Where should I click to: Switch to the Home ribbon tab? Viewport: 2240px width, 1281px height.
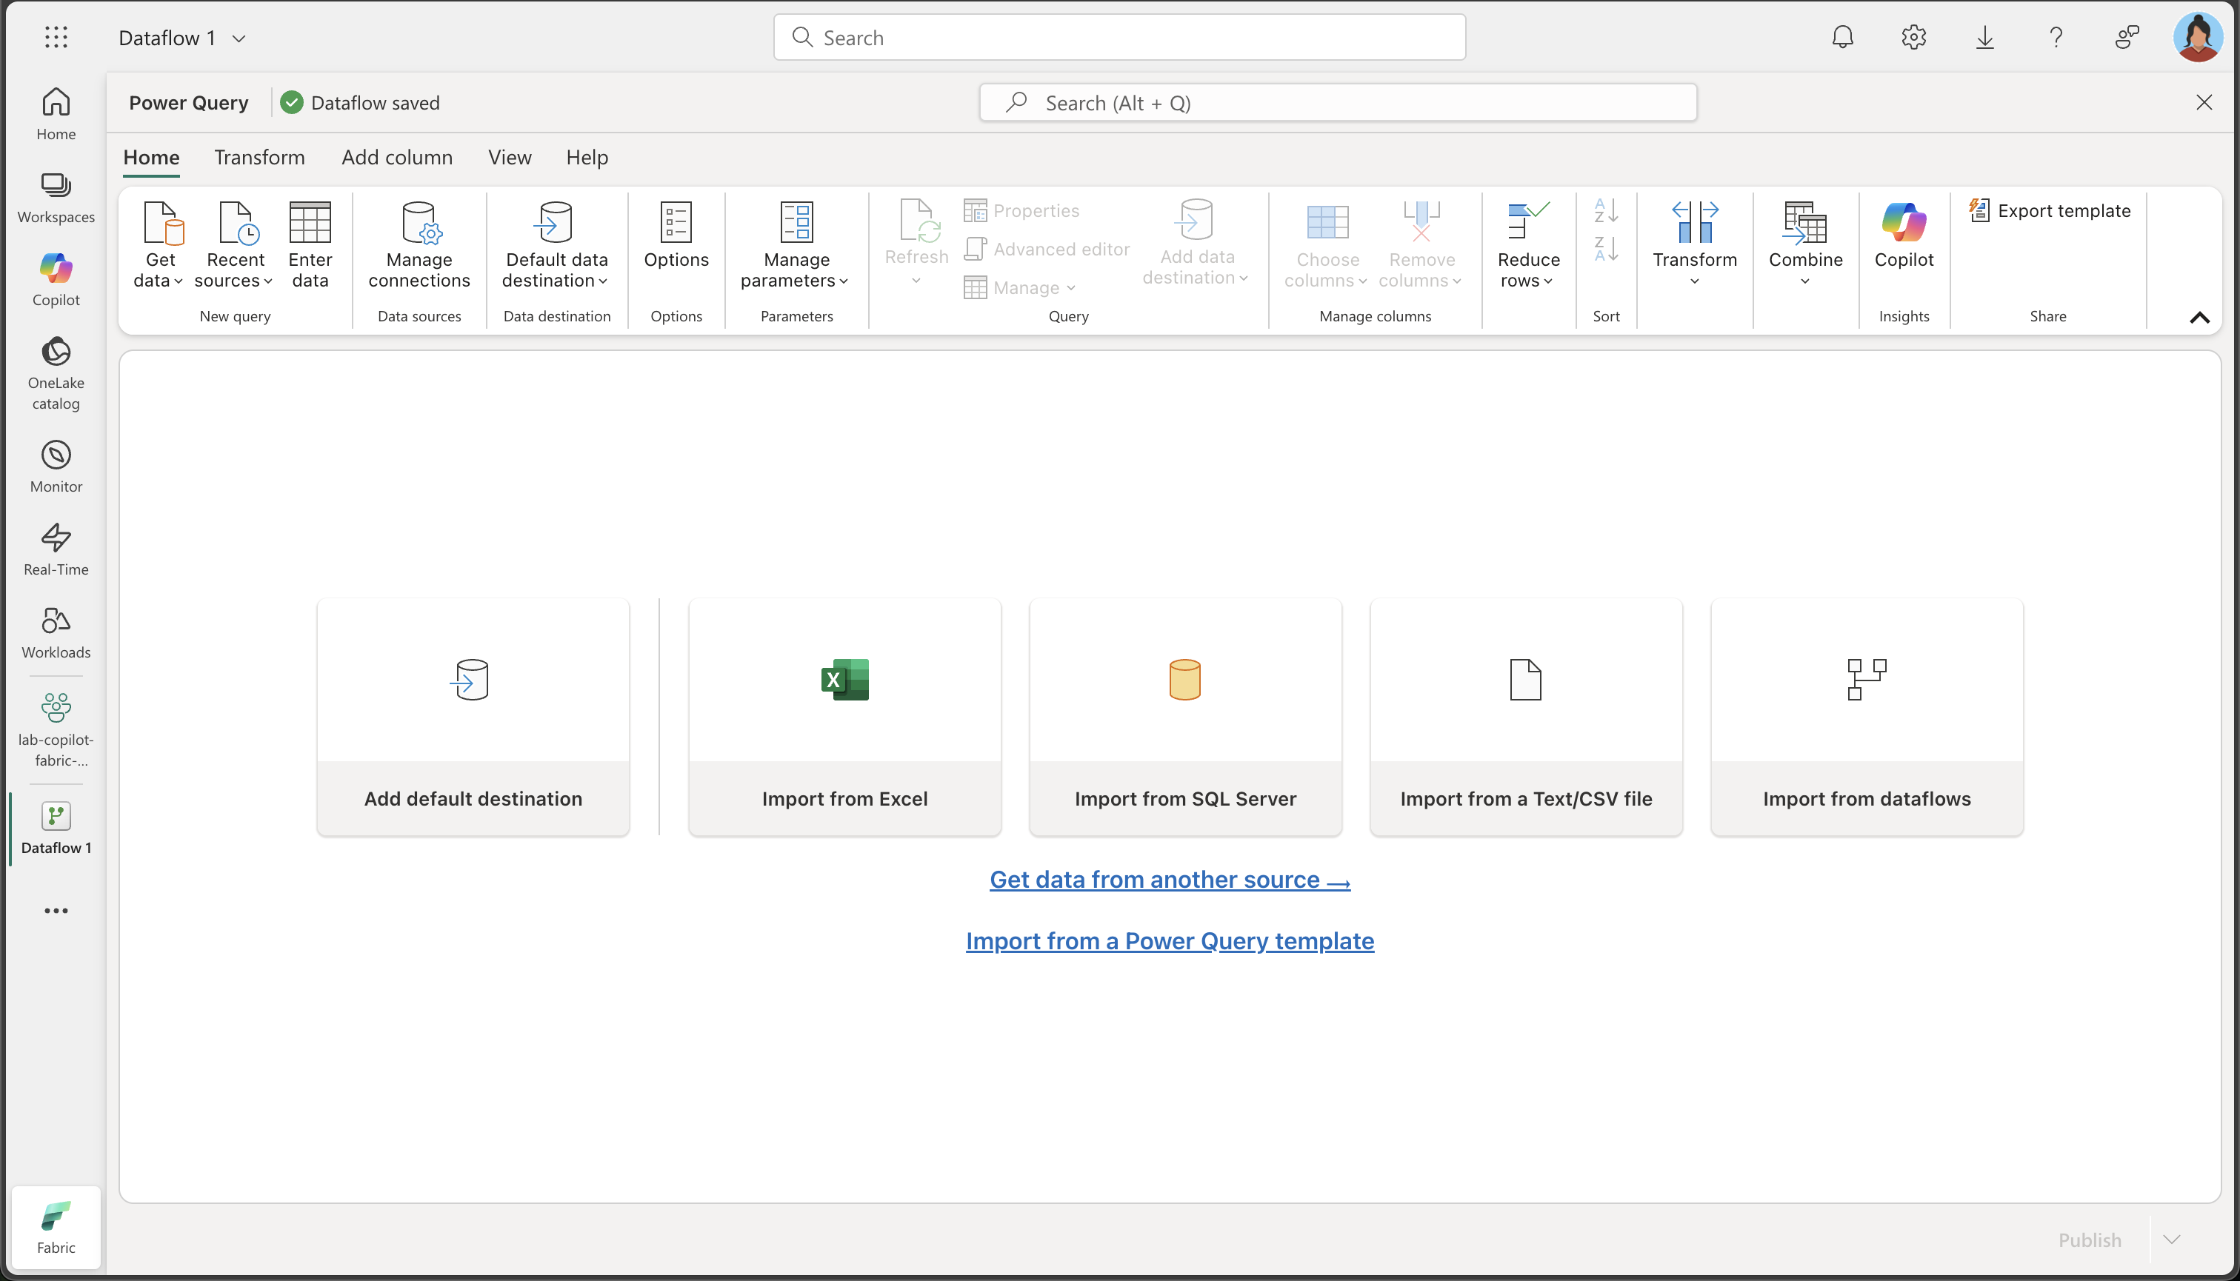[x=151, y=158]
